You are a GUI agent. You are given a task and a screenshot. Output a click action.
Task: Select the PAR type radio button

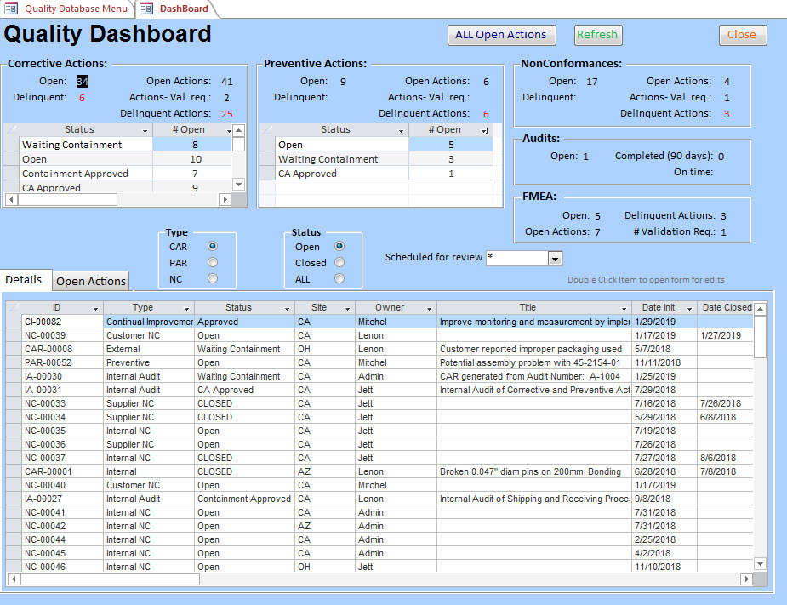213,262
